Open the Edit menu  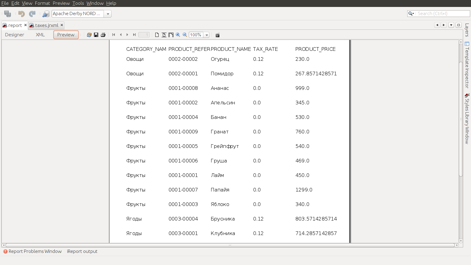coord(15,3)
